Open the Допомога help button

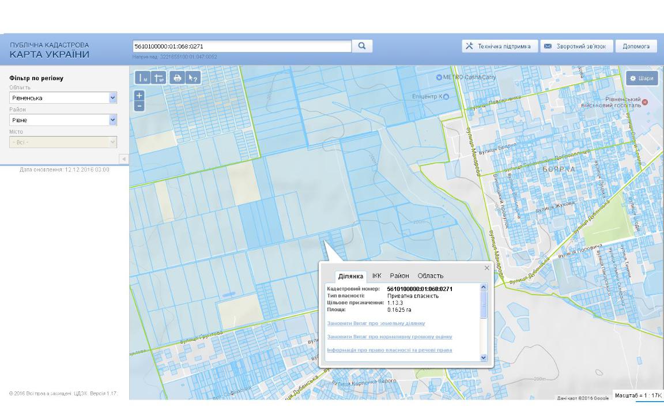pyautogui.click(x=636, y=46)
